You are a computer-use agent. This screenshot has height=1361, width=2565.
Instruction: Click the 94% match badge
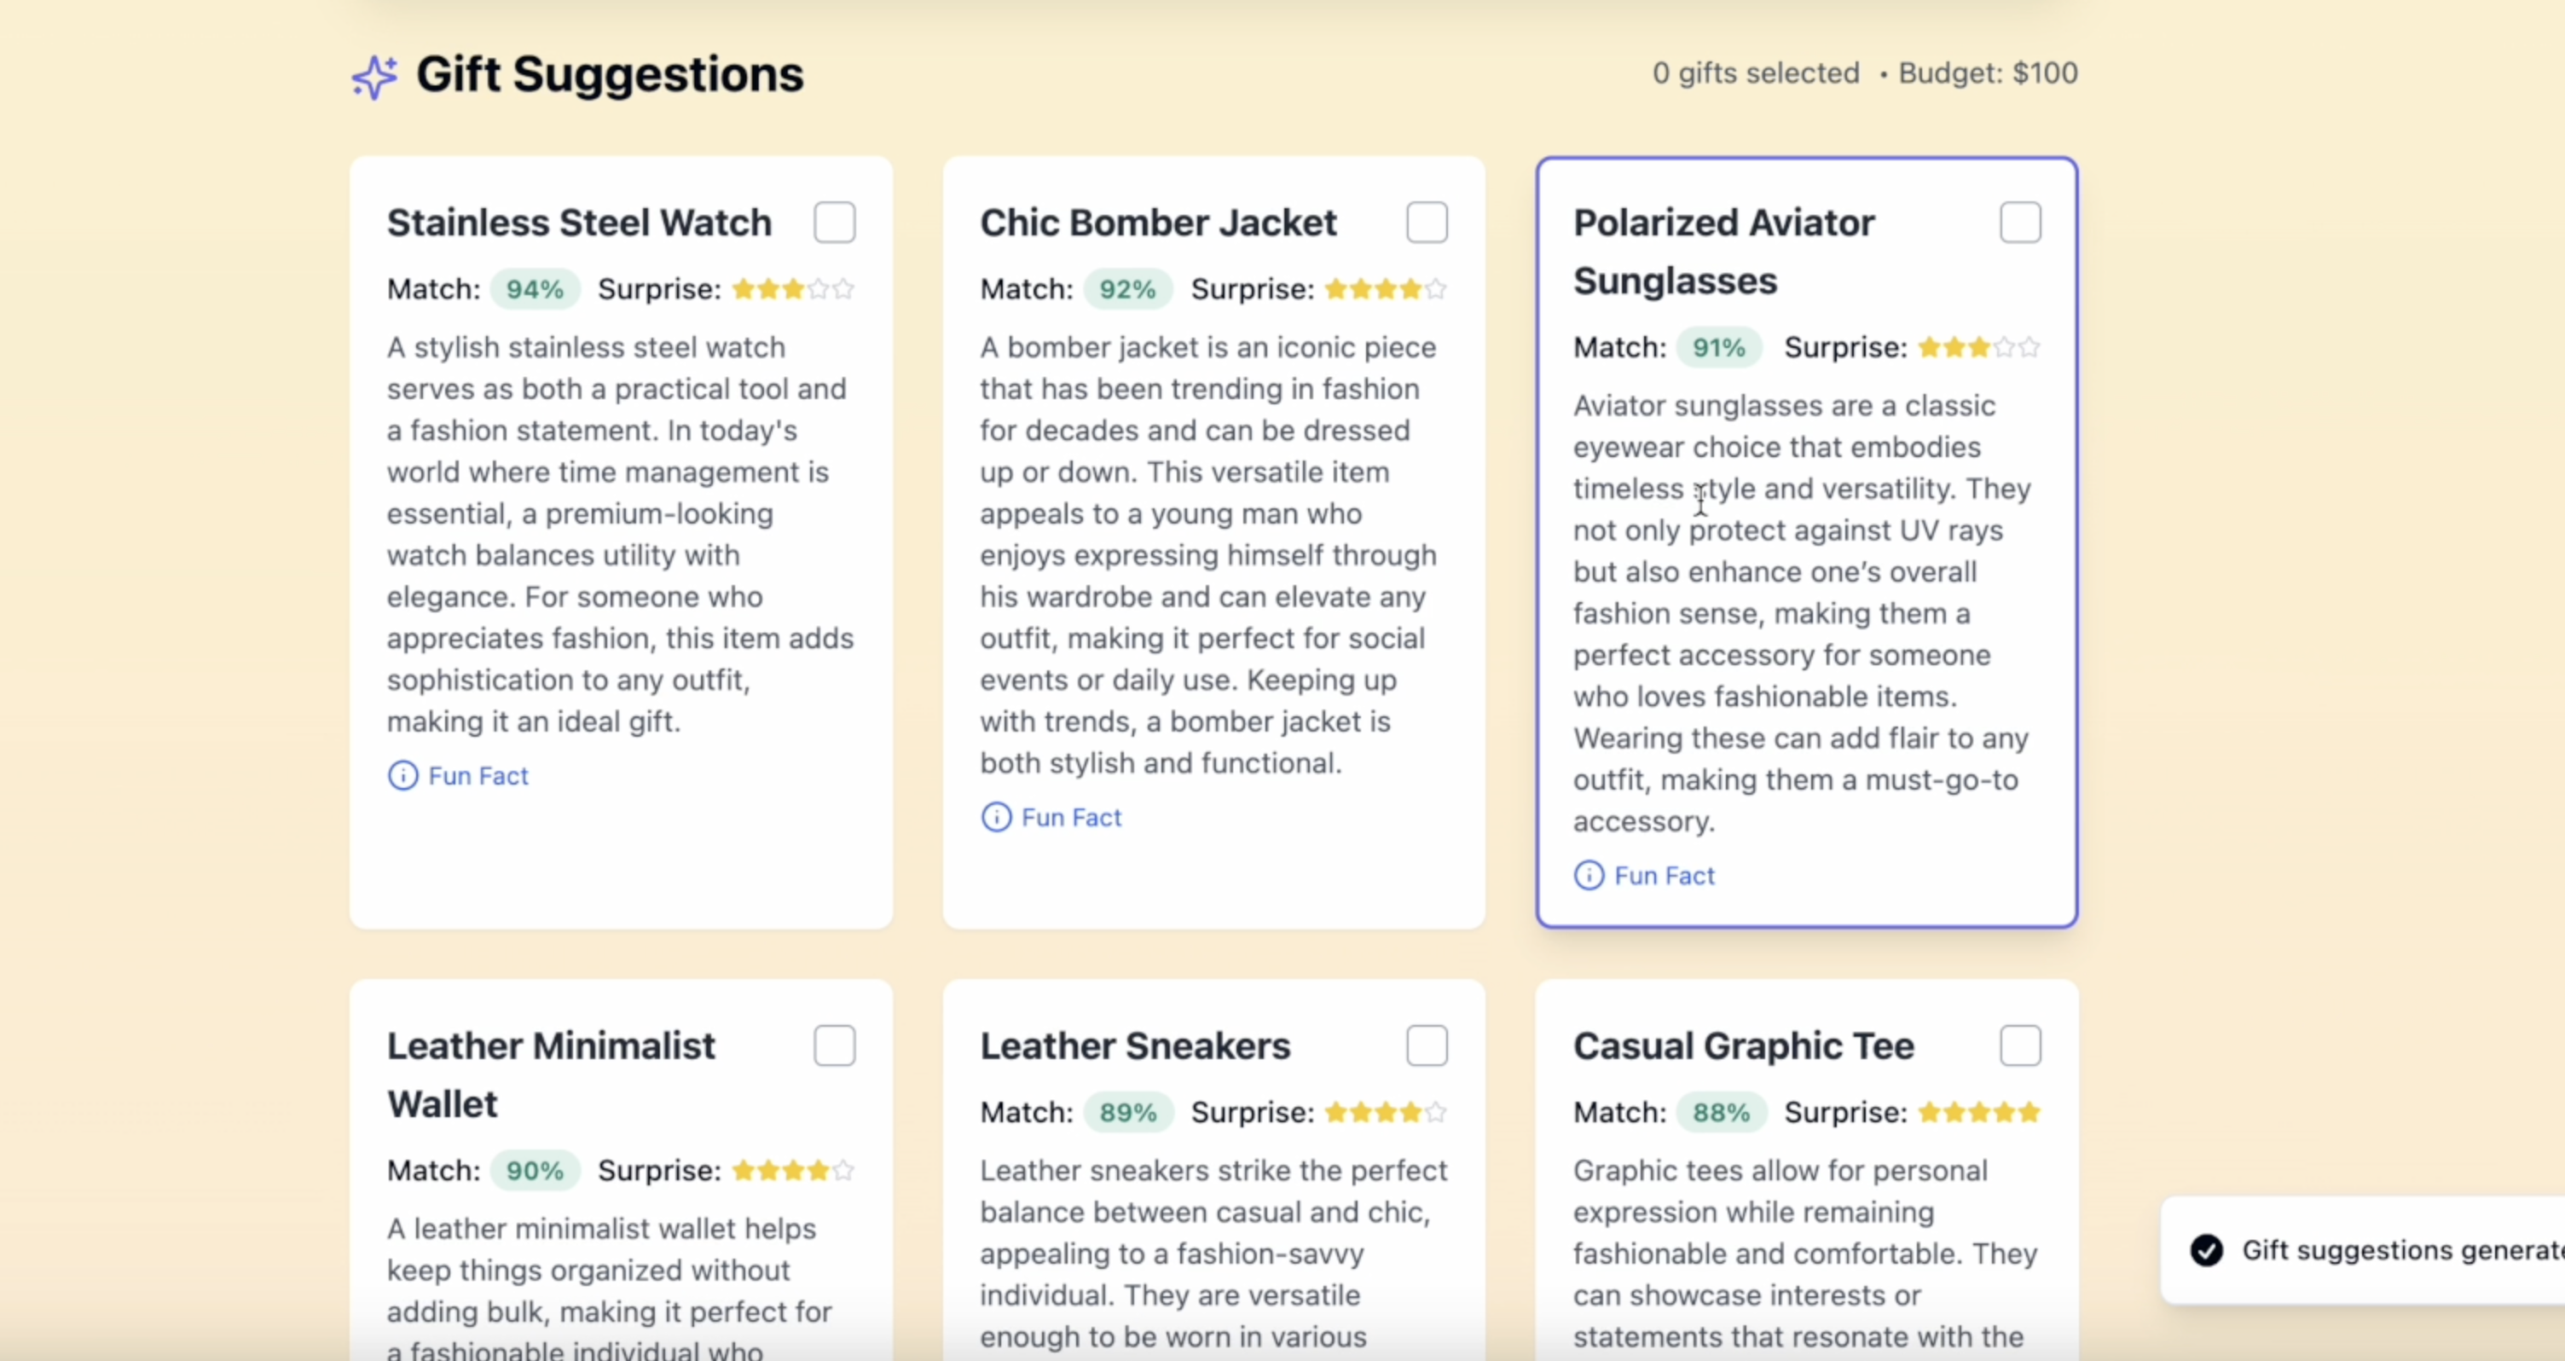tap(535, 290)
